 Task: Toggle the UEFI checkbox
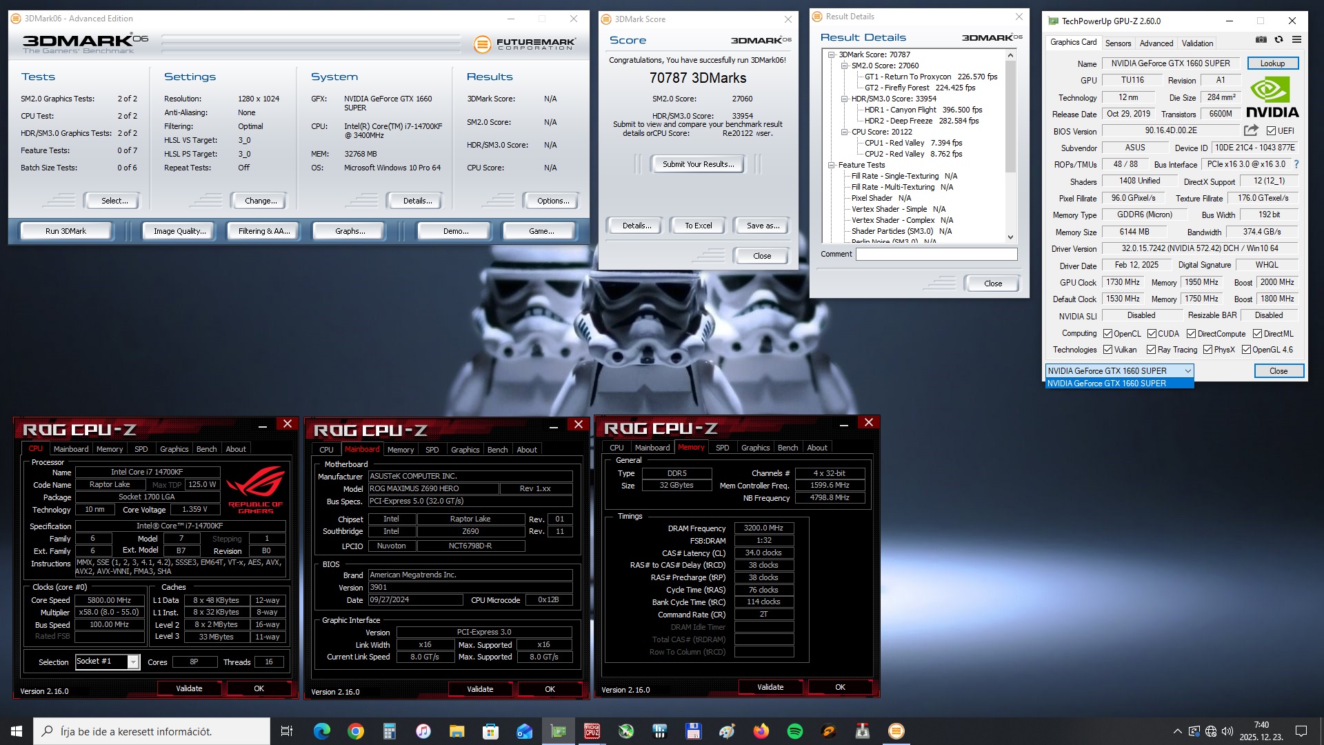pos(1271,131)
